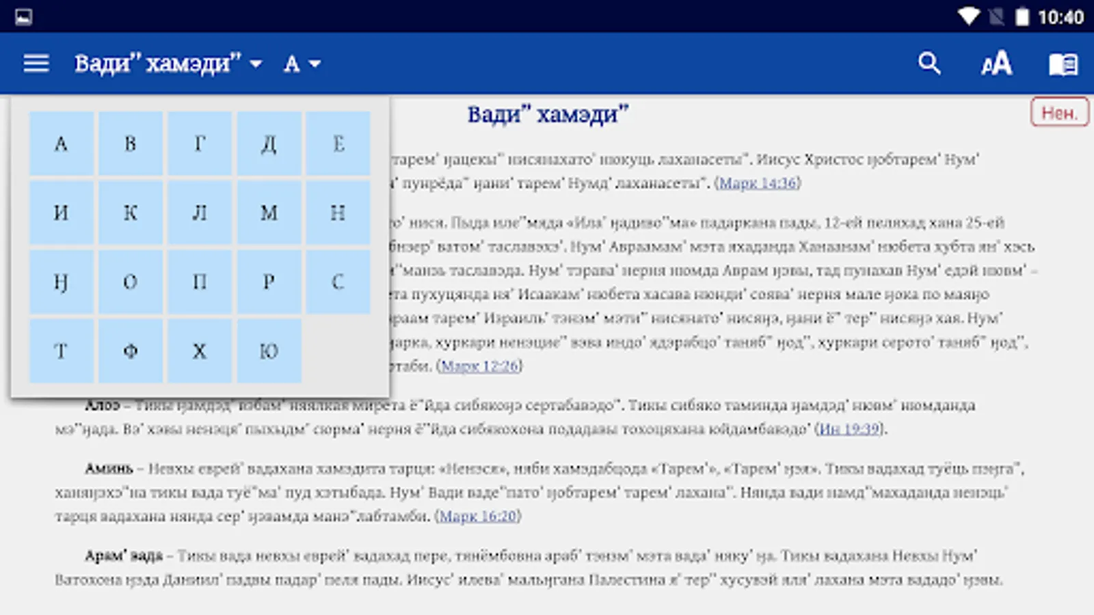Viewport: 1094px width, 615px height.
Task: Follow the Марк 16:20 verse link
Action: (478, 517)
